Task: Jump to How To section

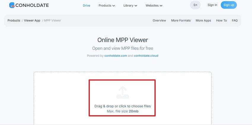Action: (221, 20)
